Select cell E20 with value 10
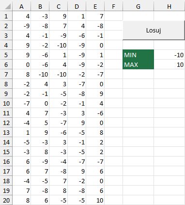Image resolution: width=185 pixels, height=205 pixels. 95,200
